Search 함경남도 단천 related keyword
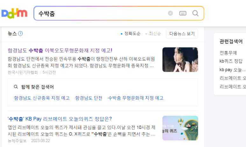The image size is (246, 147). pos(89,98)
